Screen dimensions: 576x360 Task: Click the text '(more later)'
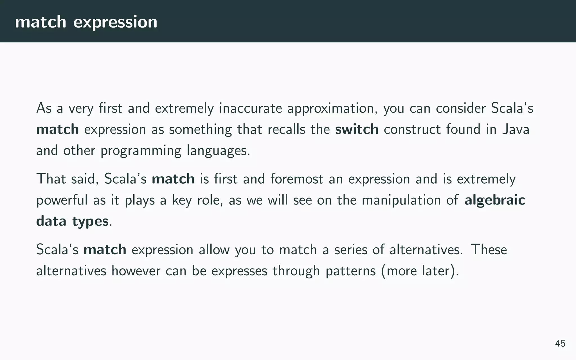(x=420, y=271)
